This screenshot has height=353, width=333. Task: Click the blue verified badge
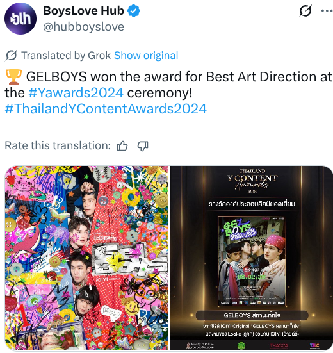point(134,11)
